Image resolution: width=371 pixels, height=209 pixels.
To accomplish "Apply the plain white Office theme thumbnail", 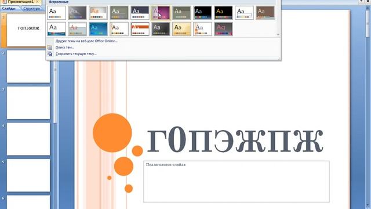I will (x=57, y=13).
